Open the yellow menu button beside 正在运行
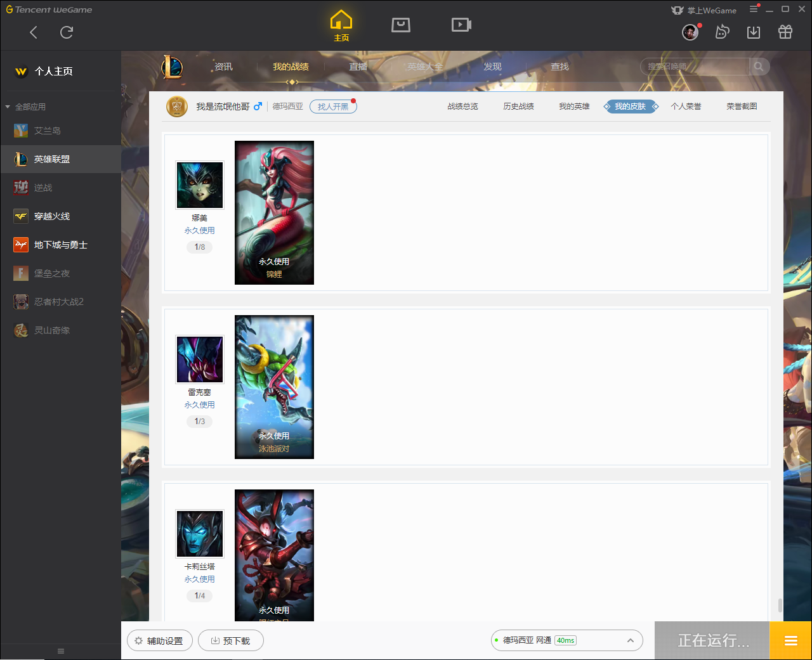812x660 pixels. [790, 640]
